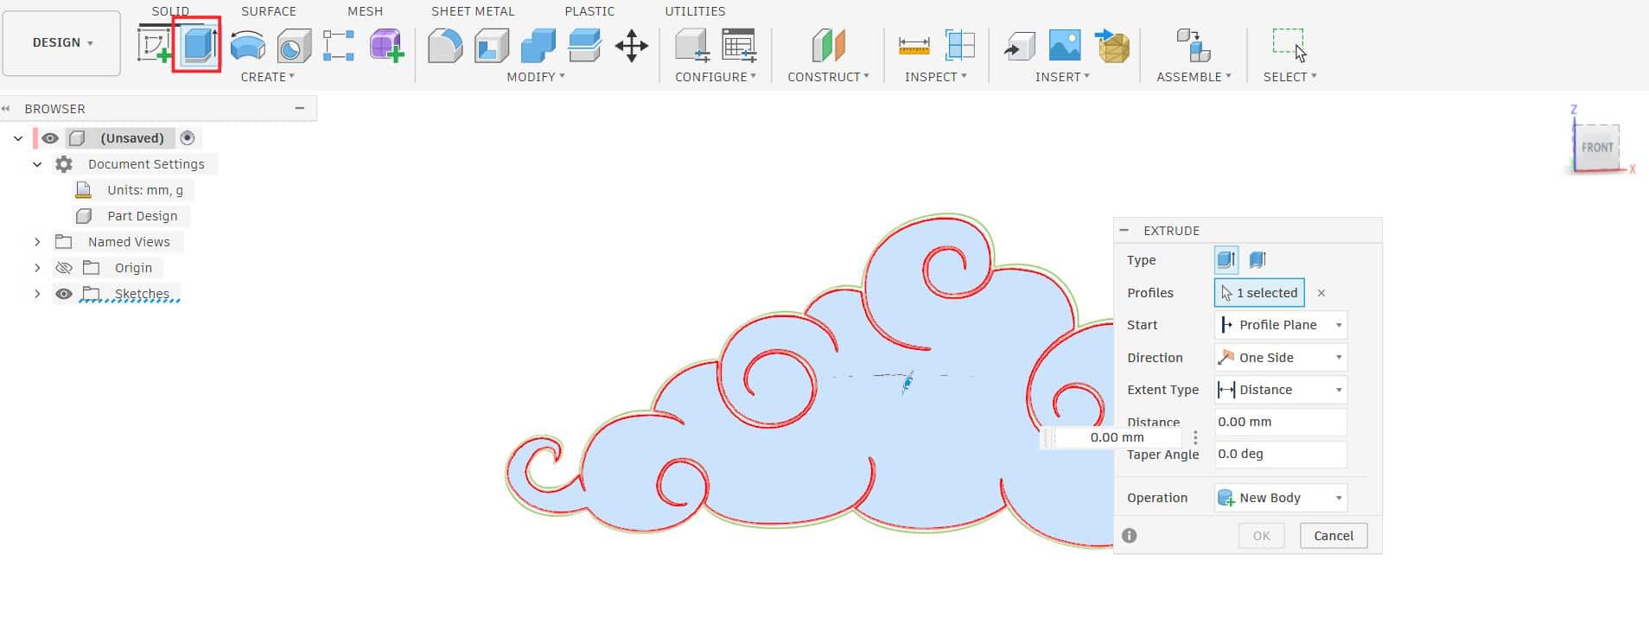Select the Assemble new component icon

click(x=1194, y=46)
